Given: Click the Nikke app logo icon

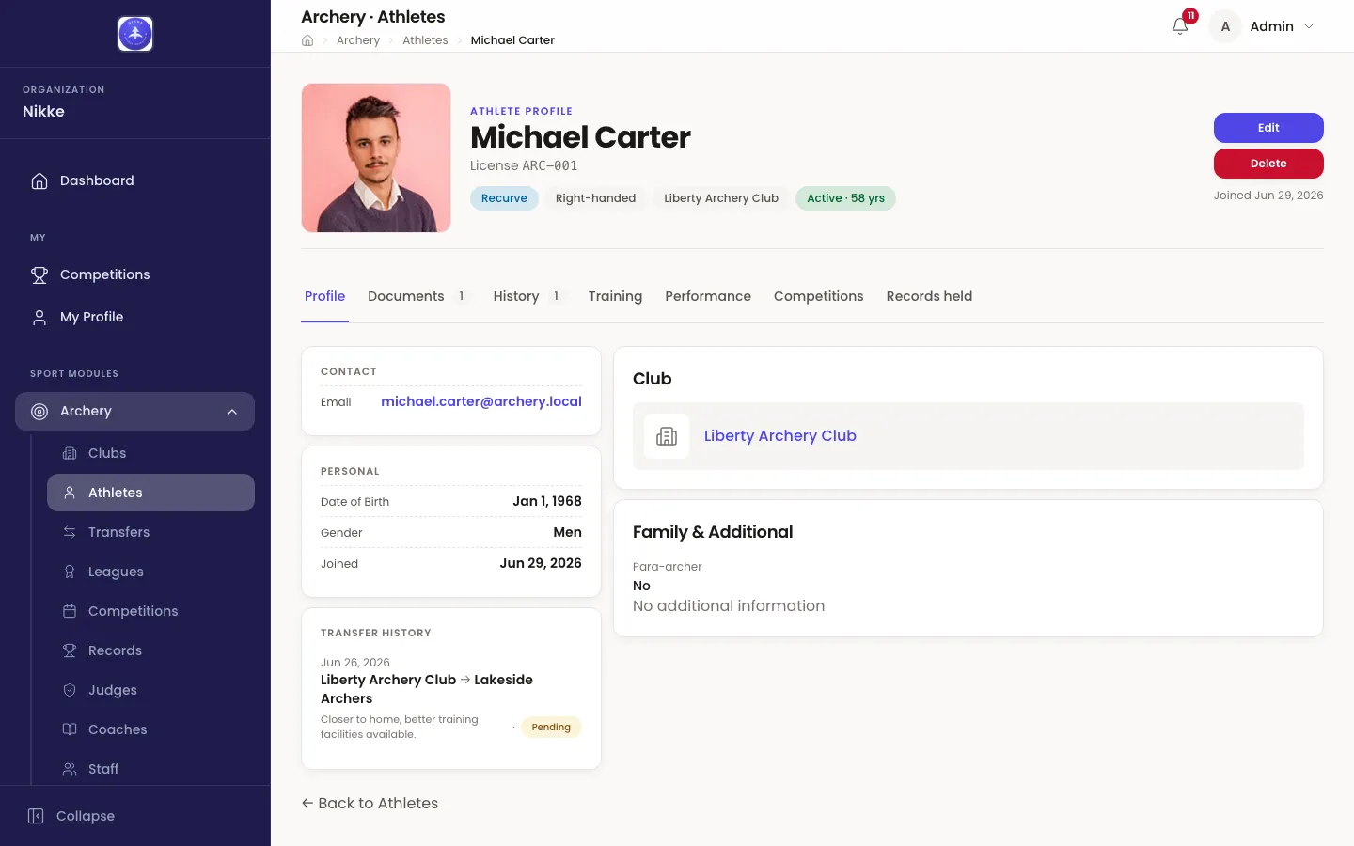Looking at the screenshot, I should pyautogui.click(x=135, y=34).
